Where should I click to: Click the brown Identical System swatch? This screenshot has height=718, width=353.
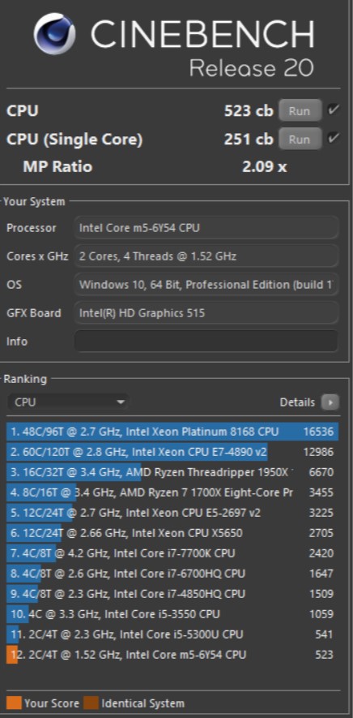point(91,703)
